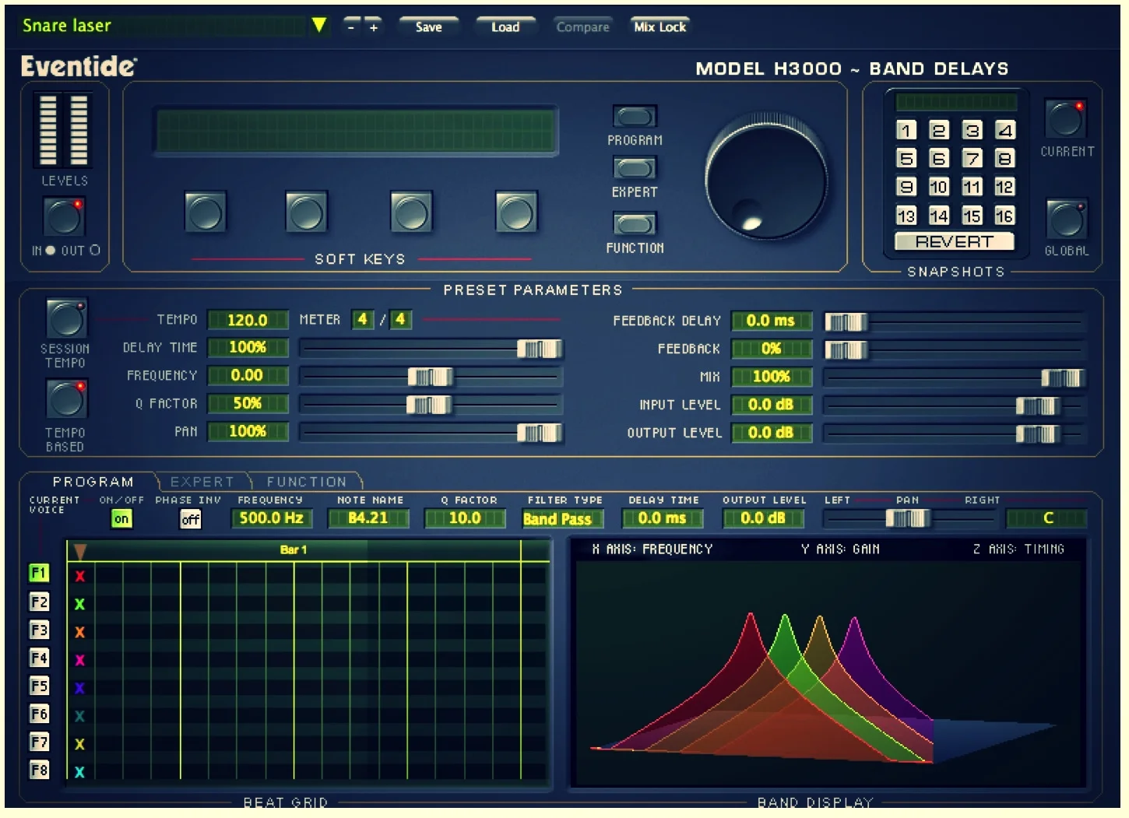Click the Frequency slider handle
Viewport: 1129px width, 818px height.
pyautogui.click(x=430, y=377)
